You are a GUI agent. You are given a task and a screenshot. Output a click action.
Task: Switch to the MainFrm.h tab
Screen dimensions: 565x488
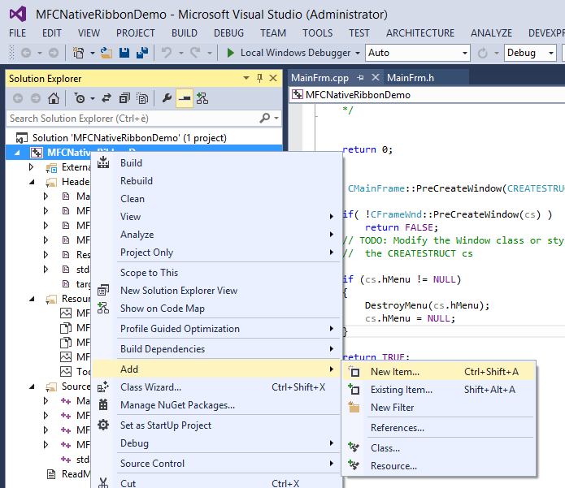click(411, 78)
